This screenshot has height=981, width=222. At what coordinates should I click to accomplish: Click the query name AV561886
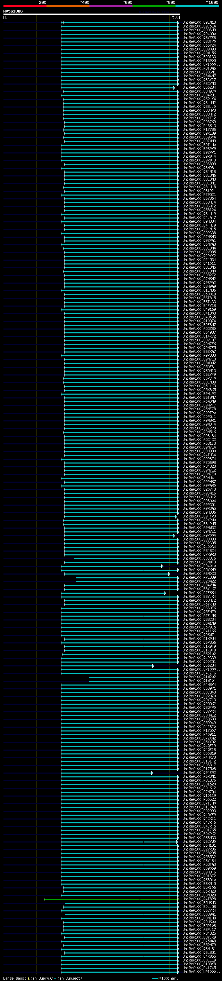[13, 11]
